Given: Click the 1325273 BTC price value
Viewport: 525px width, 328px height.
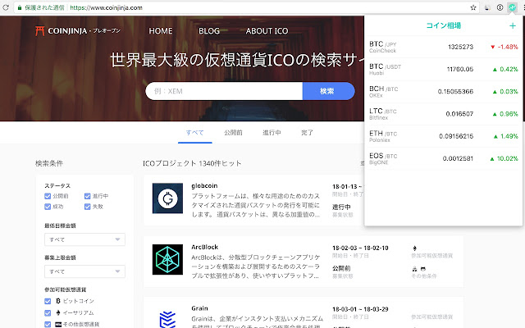Looking at the screenshot, I should [x=461, y=47].
